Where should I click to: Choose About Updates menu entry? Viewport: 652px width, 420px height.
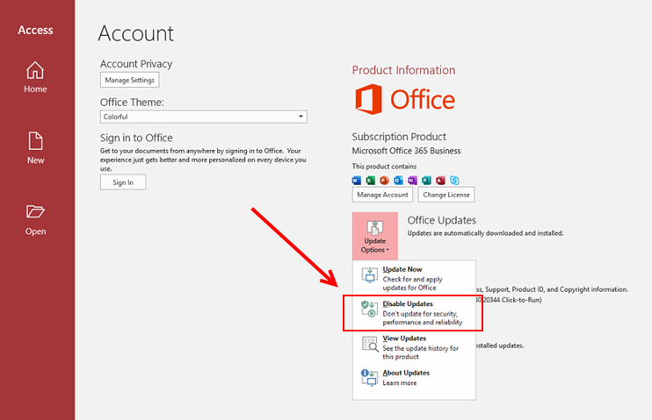point(414,378)
